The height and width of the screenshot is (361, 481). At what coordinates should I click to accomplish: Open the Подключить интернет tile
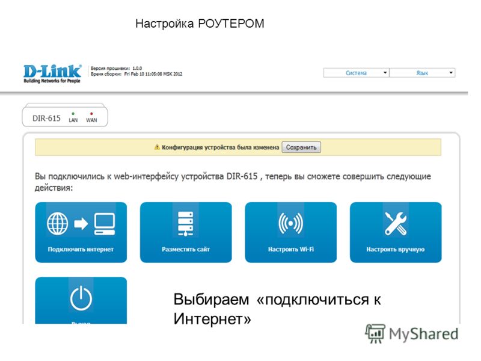pos(81,232)
